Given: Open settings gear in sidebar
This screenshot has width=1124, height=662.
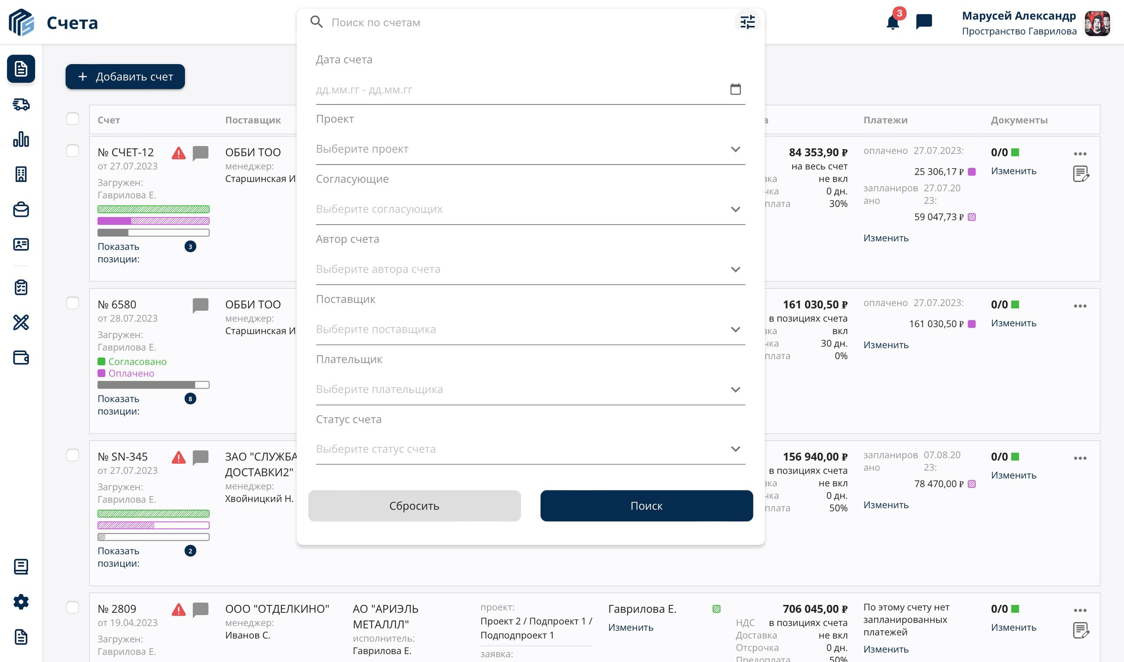Looking at the screenshot, I should (21, 602).
